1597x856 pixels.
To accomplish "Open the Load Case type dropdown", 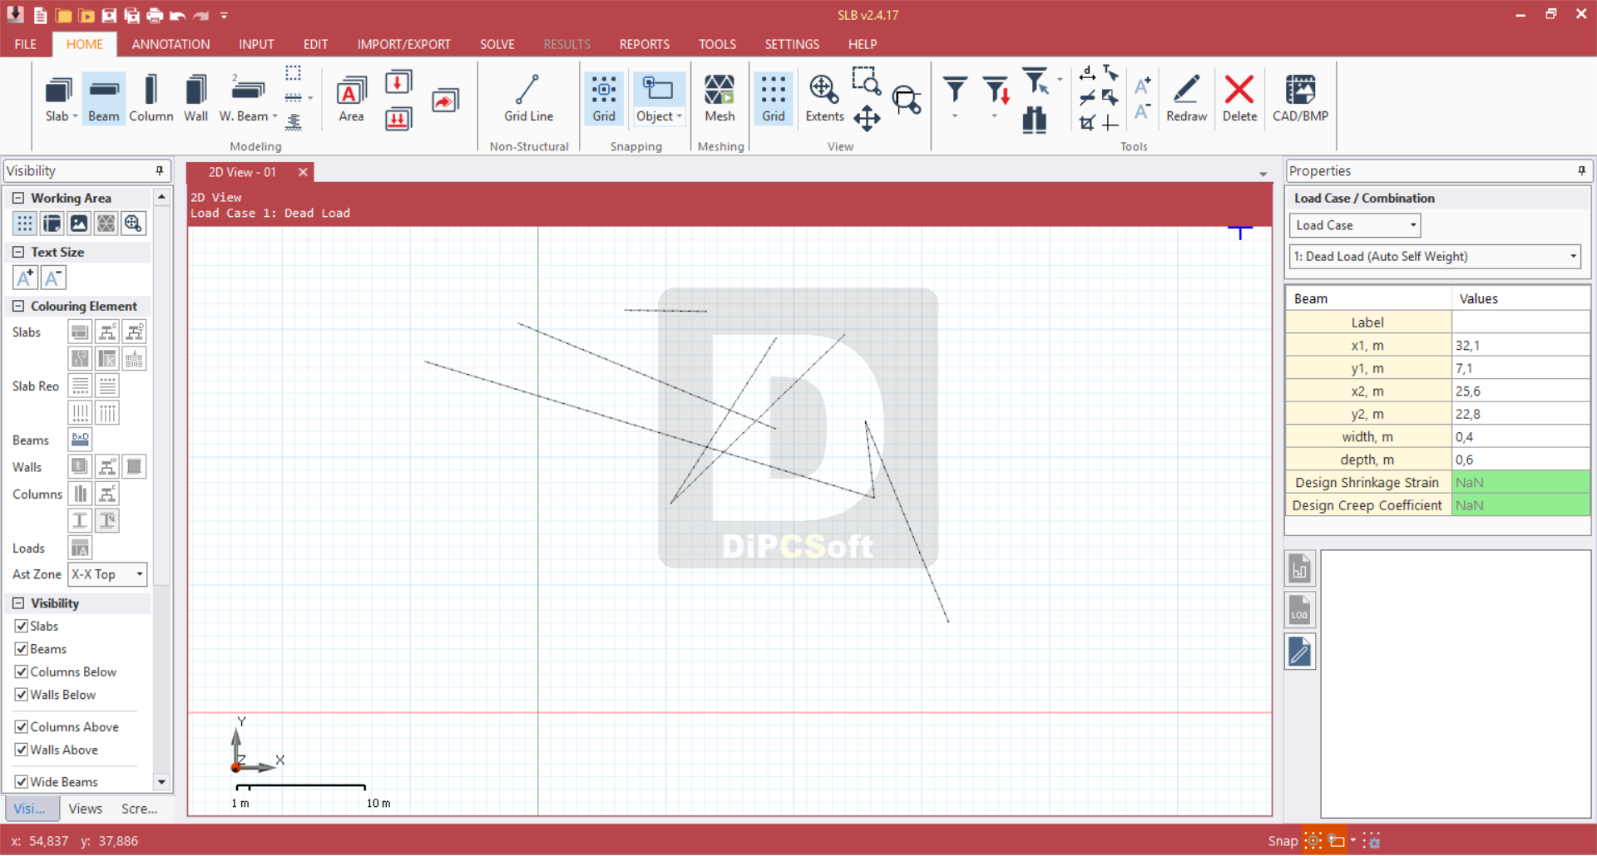I will tap(1355, 225).
